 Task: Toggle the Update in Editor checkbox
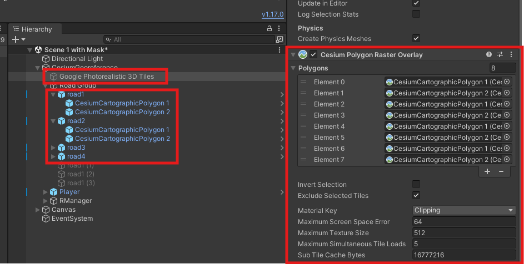coord(416,3)
